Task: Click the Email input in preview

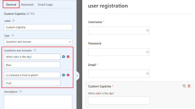Action: pos(119,73)
